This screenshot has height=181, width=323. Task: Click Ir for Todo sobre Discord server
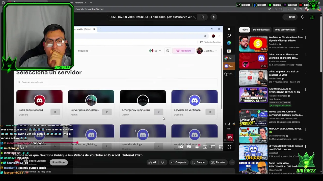pyautogui.click(x=55, y=112)
